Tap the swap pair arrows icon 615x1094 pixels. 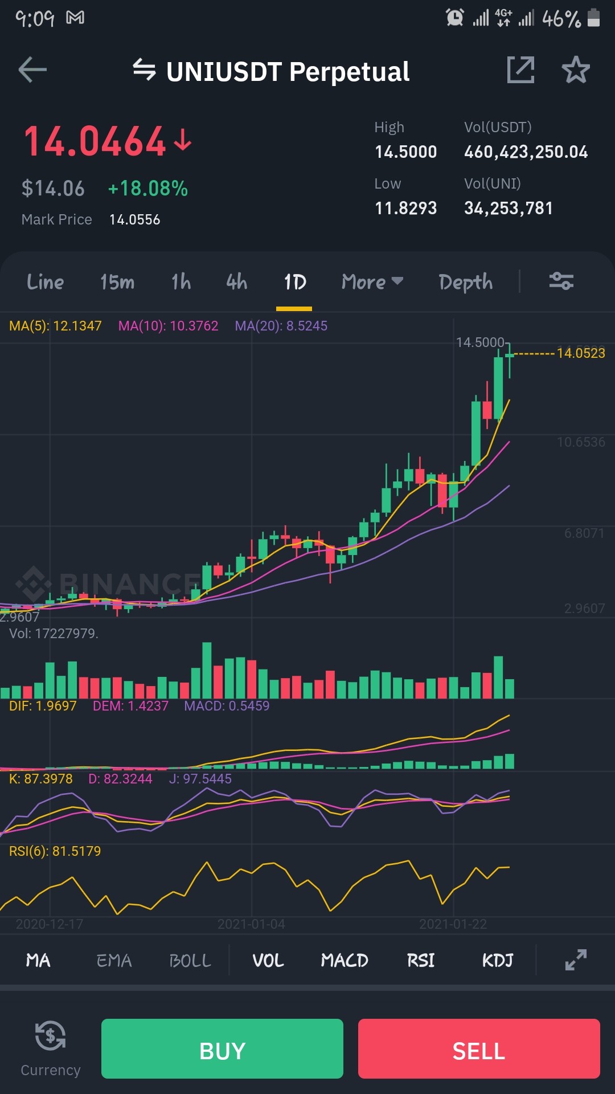point(144,70)
